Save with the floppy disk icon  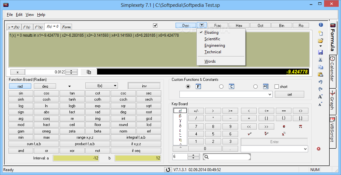point(320,52)
